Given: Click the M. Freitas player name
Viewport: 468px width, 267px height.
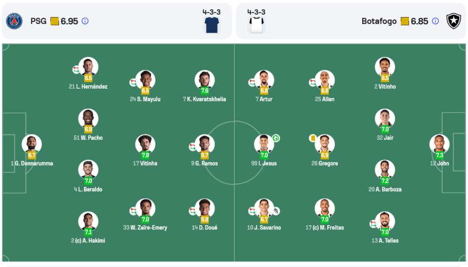Looking at the screenshot, I should click(324, 228).
